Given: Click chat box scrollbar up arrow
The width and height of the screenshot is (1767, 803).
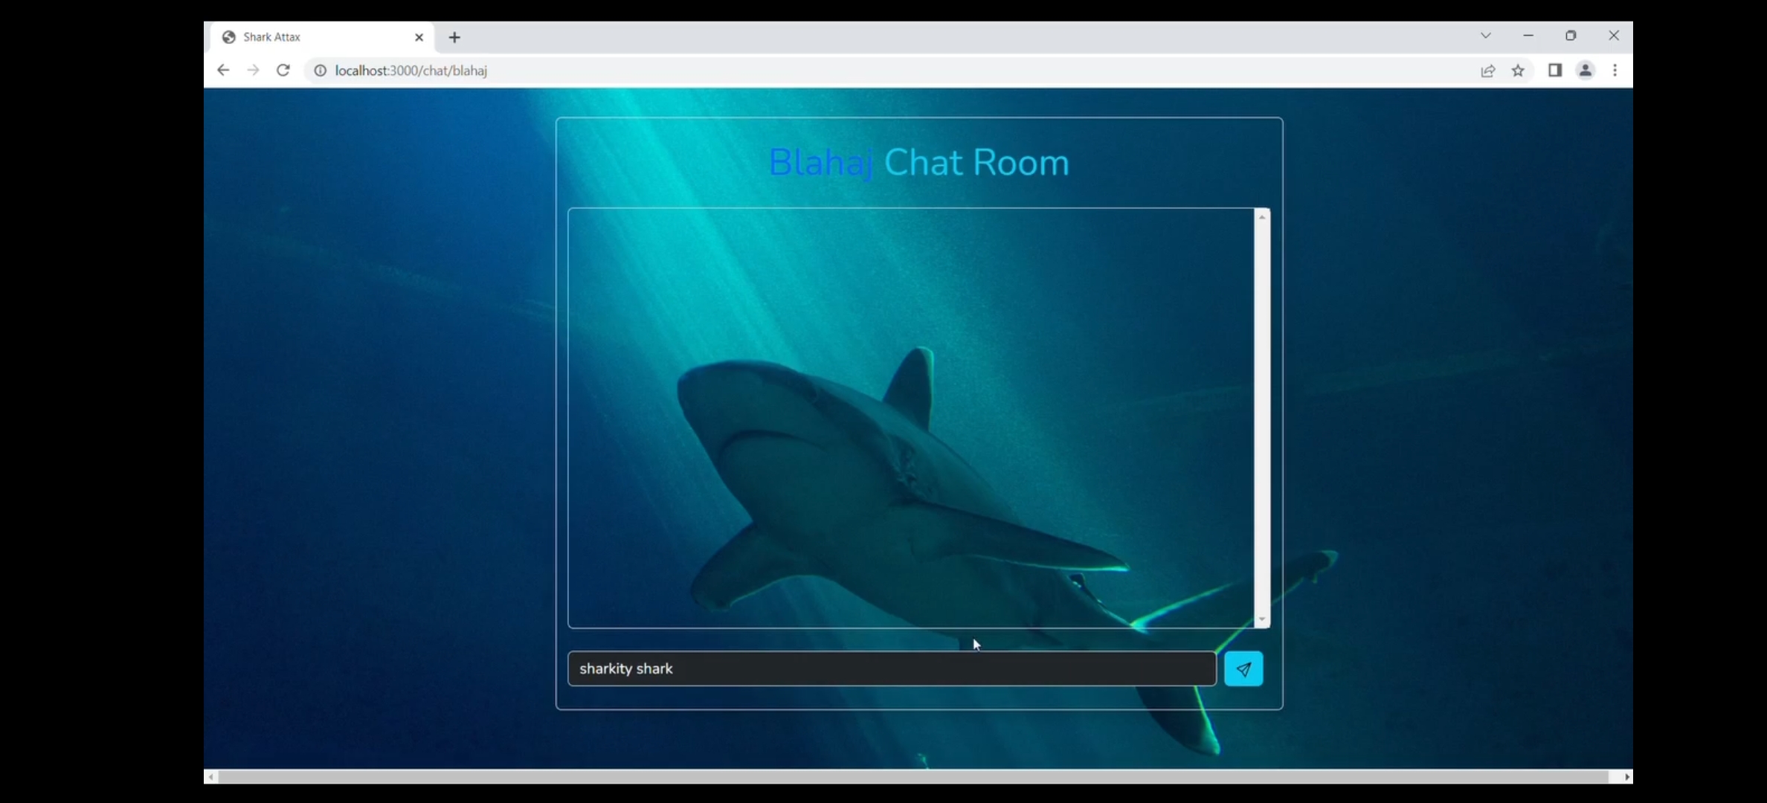Looking at the screenshot, I should tap(1261, 216).
